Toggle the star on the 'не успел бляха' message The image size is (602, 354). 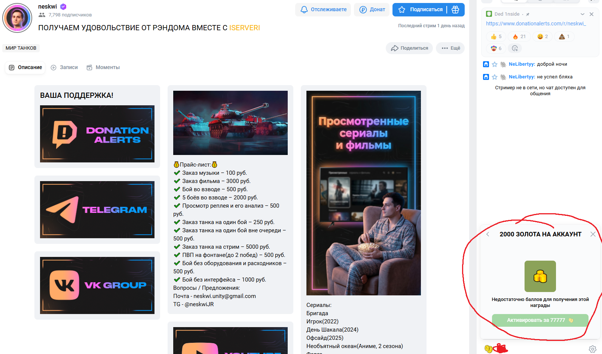pos(495,77)
